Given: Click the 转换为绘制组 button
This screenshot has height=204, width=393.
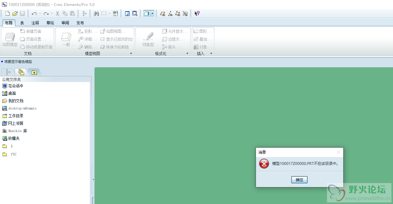Looking at the screenshot, I should pos(115,47).
